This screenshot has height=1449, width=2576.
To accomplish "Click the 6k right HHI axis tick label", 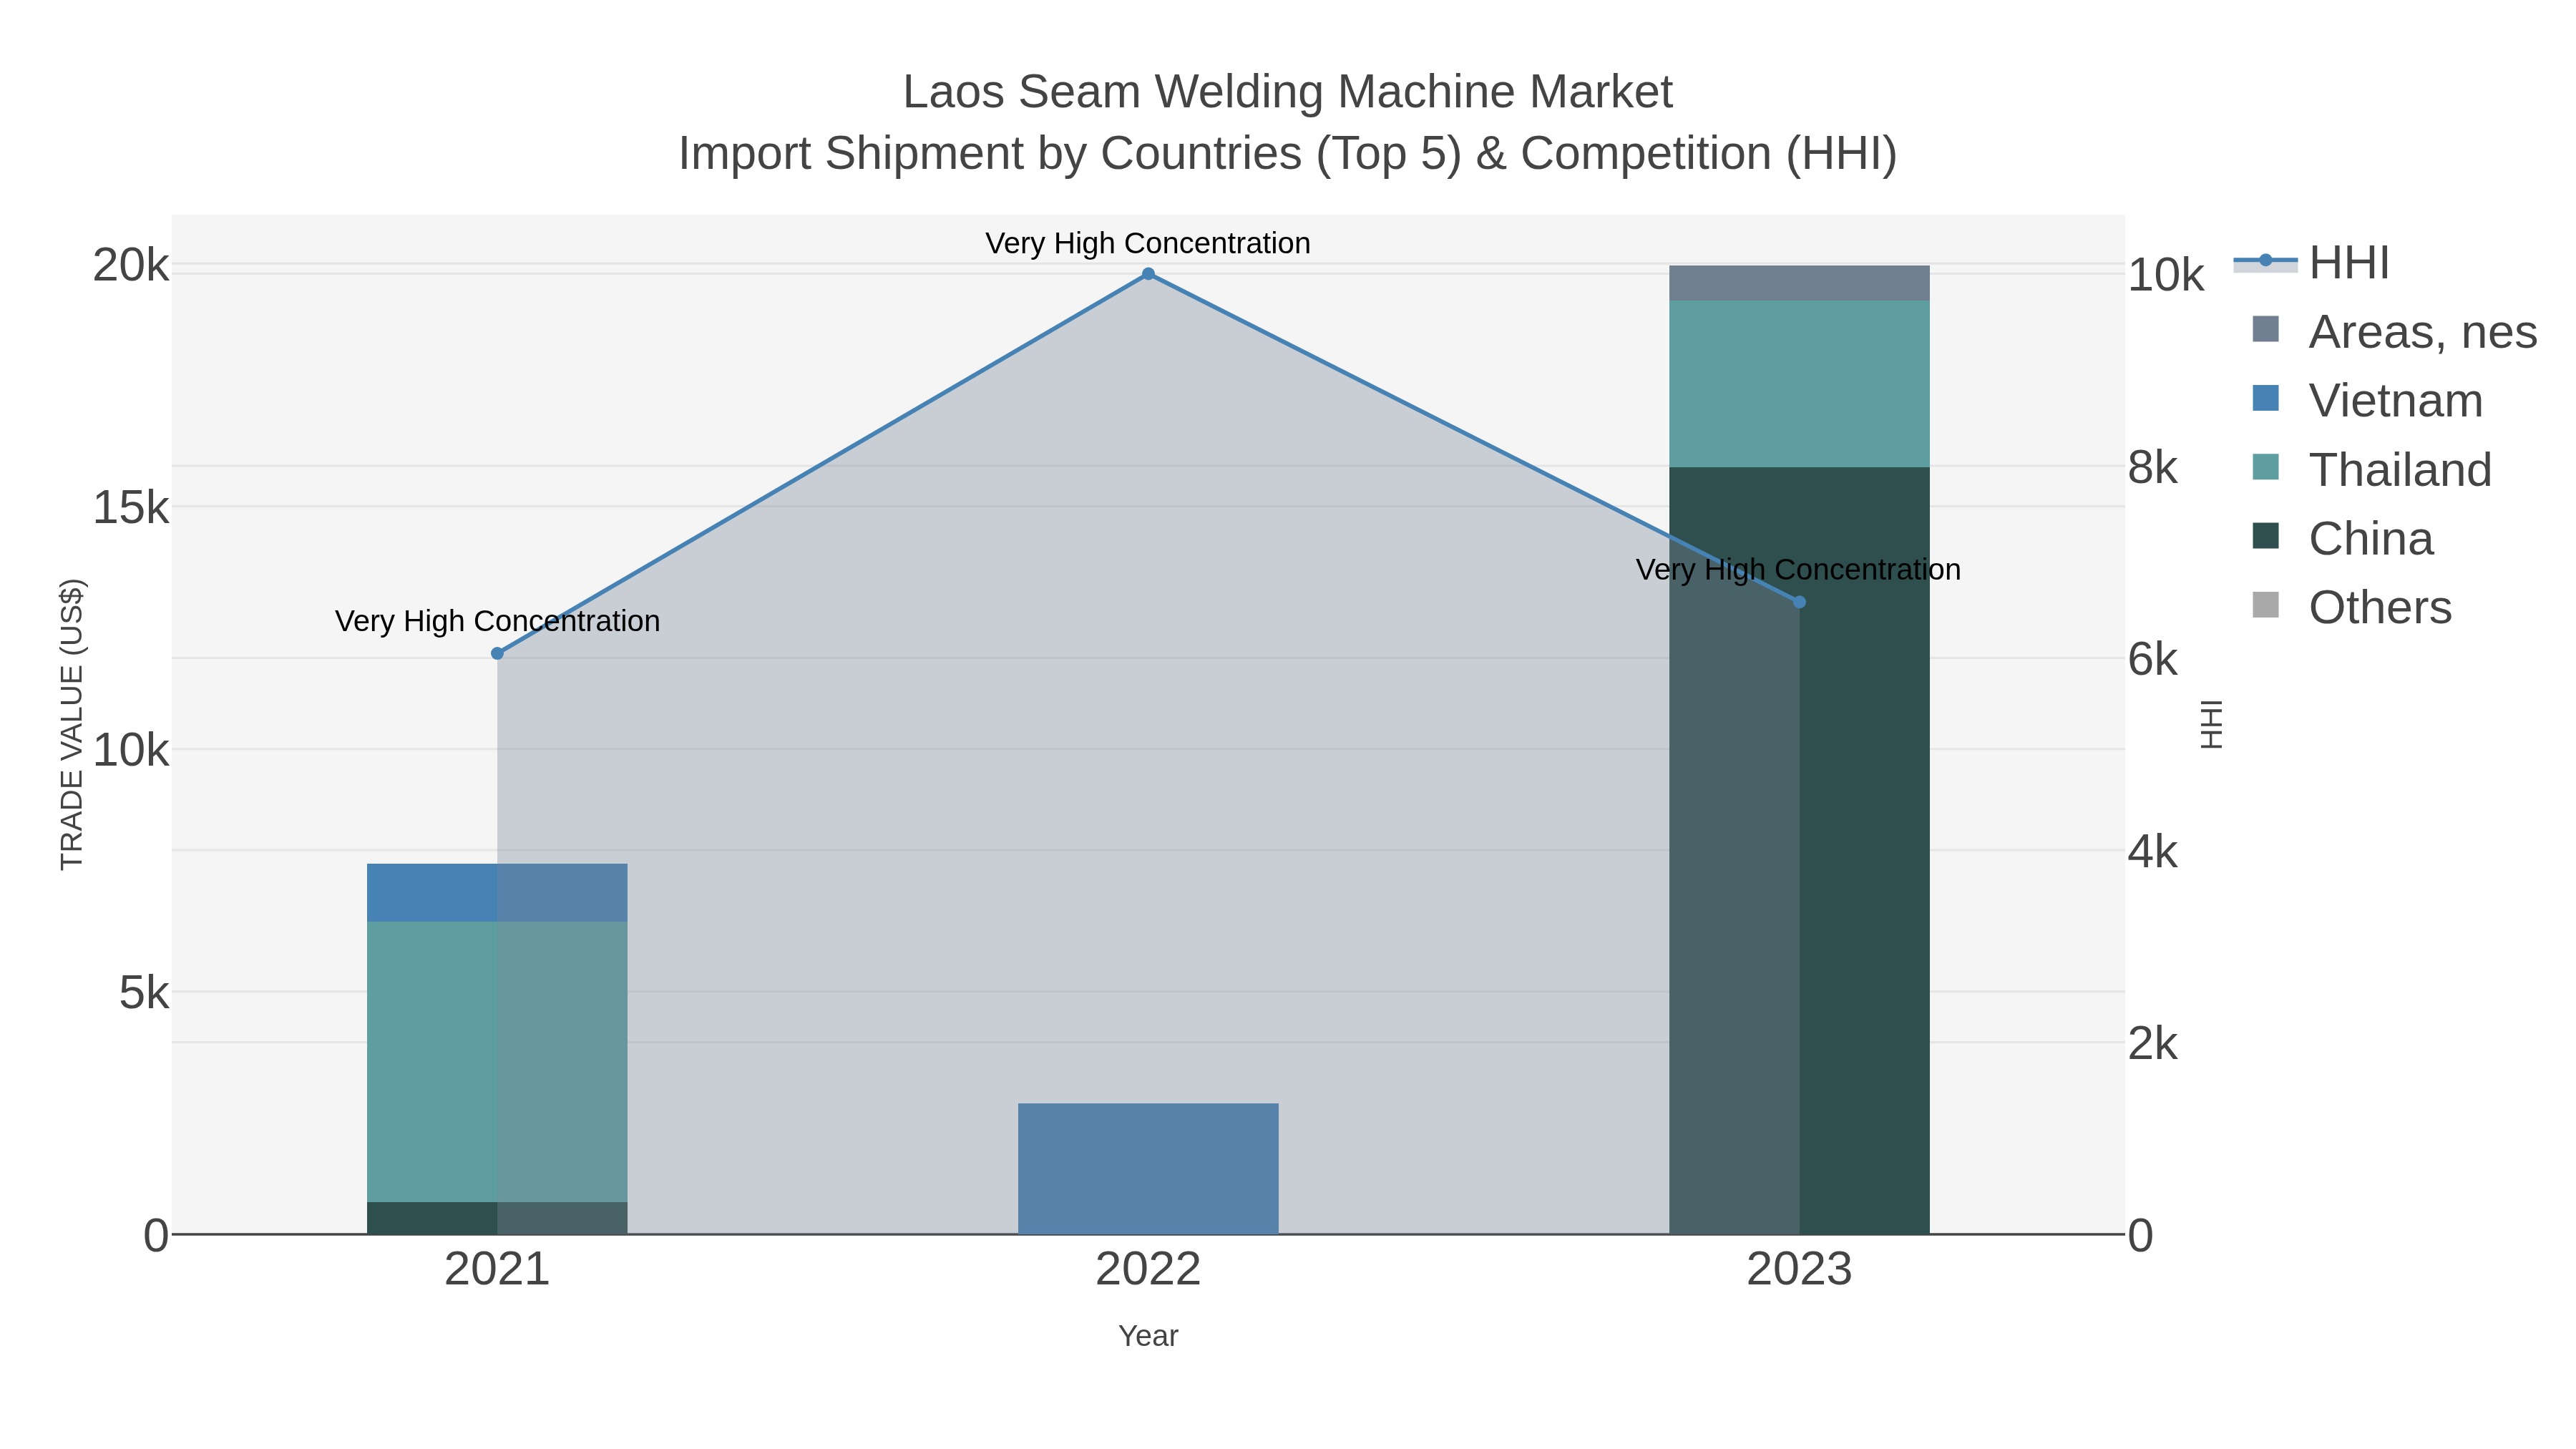I will [x=2153, y=660].
